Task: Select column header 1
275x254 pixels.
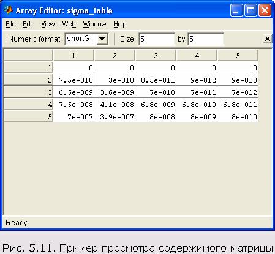Action: pos(73,55)
